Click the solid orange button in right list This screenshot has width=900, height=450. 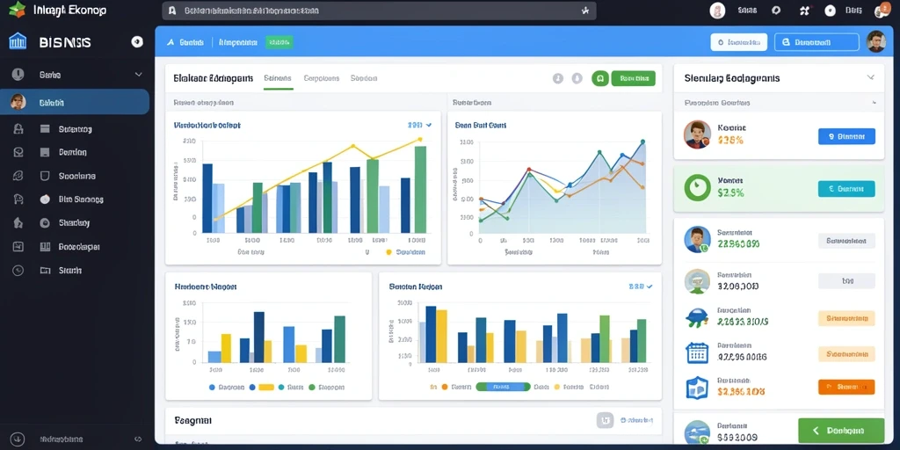(x=846, y=387)
